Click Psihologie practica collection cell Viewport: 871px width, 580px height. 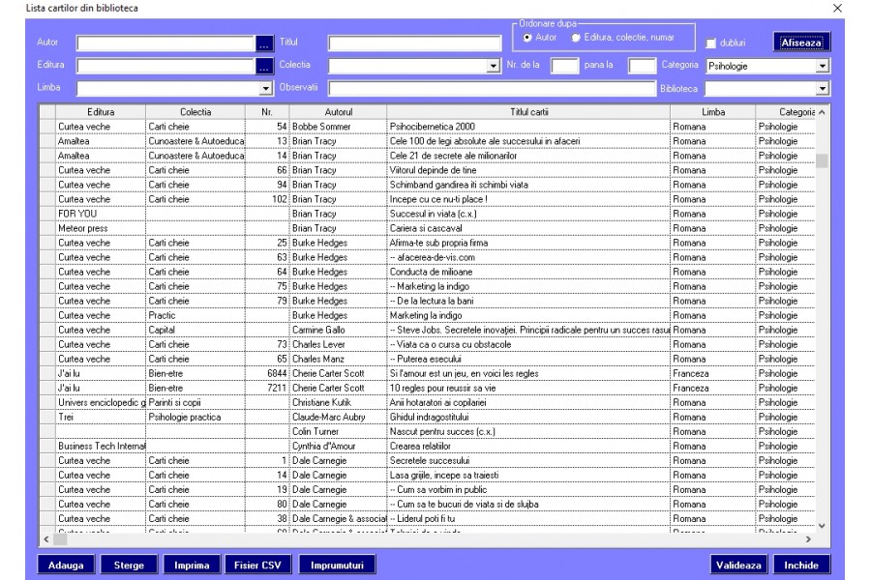point(195,417)
